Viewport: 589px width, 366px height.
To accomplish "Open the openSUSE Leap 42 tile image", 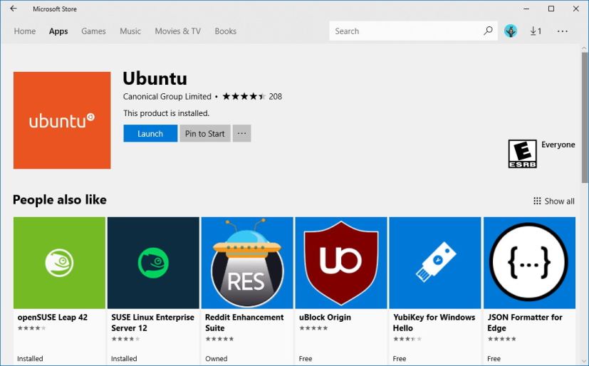I will click(59, 263).
